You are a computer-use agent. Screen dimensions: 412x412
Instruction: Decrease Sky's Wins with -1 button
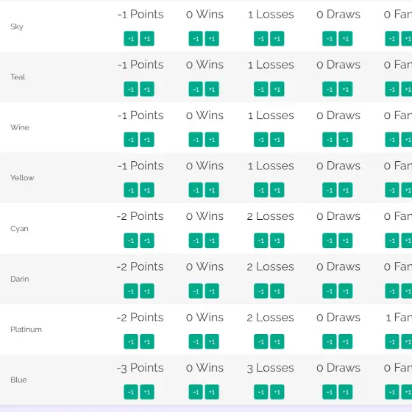click(x=196, y=38)
